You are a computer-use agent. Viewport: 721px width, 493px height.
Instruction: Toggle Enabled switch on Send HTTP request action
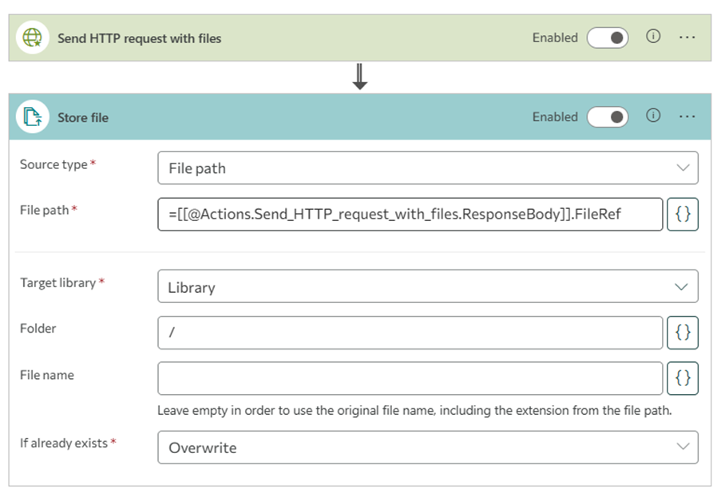pyautogui.click(x=608, y=37)
